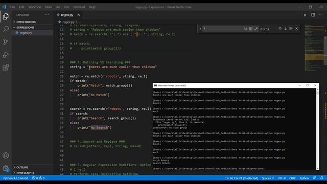Screen dimensions: 327x184
Task: Open the Source Control view
Action: point(6,42)
